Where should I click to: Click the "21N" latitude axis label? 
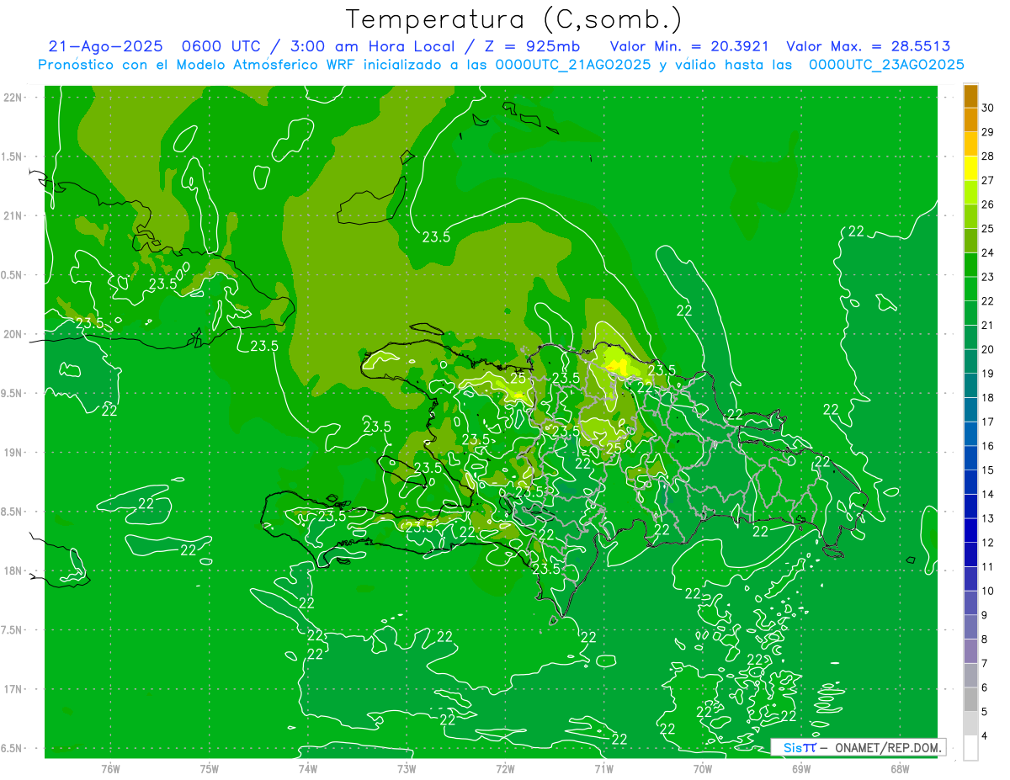pyautogui.click(x=12, y=215)
